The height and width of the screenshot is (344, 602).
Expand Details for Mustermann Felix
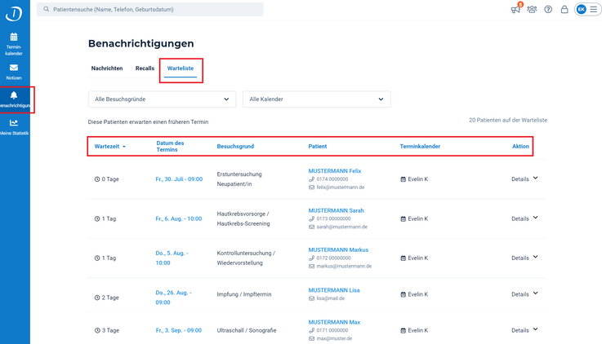(524, 179)
